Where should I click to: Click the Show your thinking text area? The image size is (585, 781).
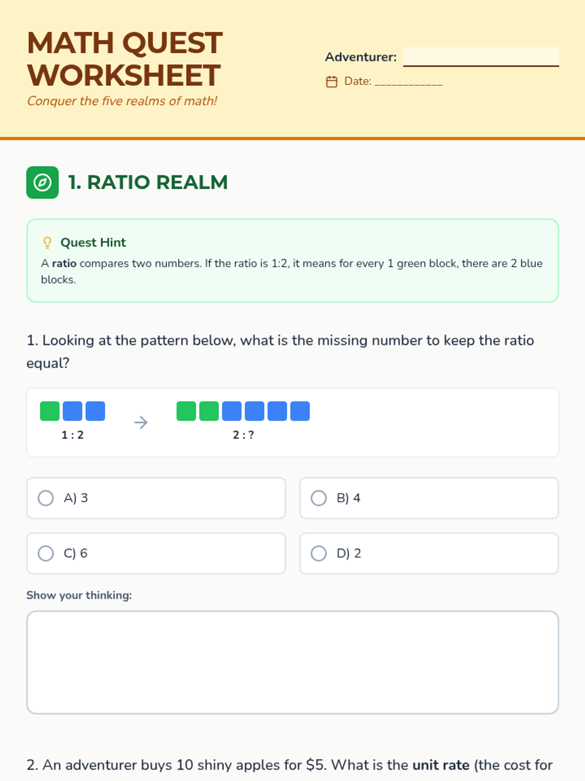[292, 662]
